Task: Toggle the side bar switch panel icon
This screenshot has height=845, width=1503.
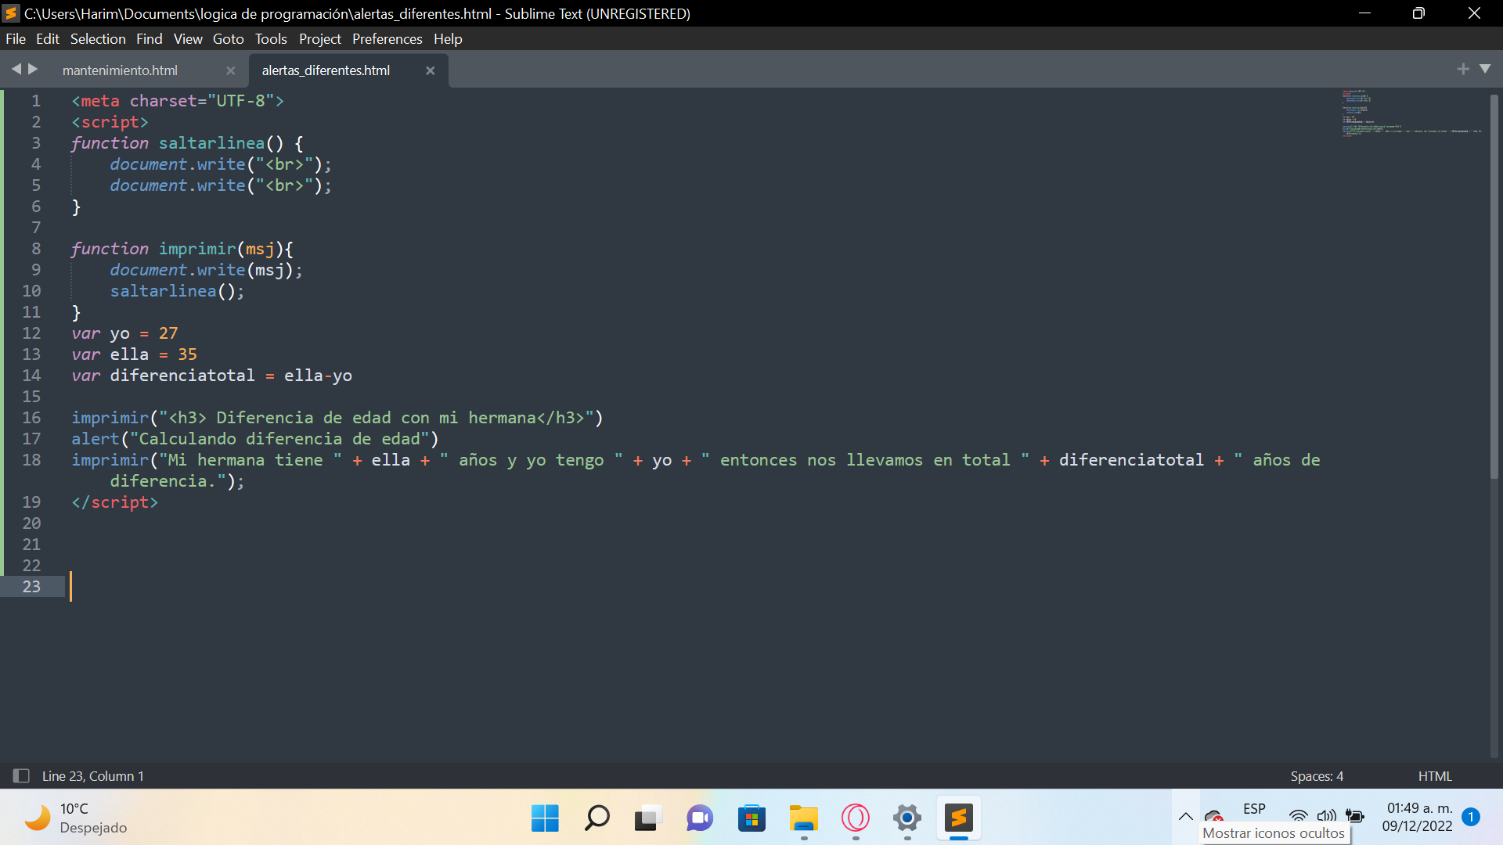Action: [x=21, y=775]
